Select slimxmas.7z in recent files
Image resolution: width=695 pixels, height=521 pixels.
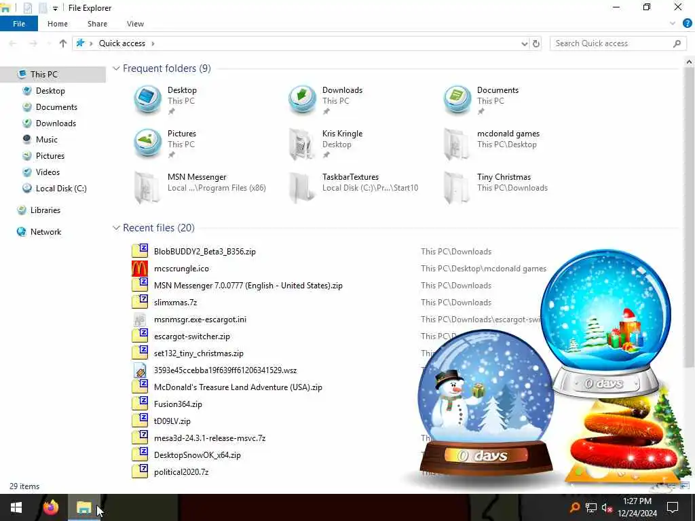pyautogui.click(x=176, y=303)
